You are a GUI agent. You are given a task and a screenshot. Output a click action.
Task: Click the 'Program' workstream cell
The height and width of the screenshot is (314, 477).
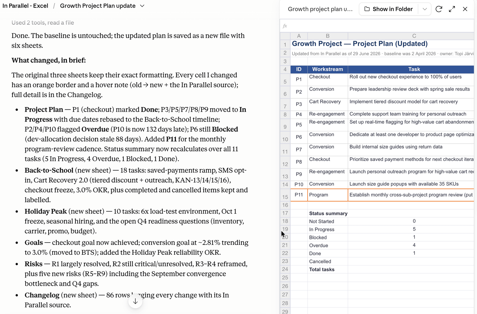328,195
